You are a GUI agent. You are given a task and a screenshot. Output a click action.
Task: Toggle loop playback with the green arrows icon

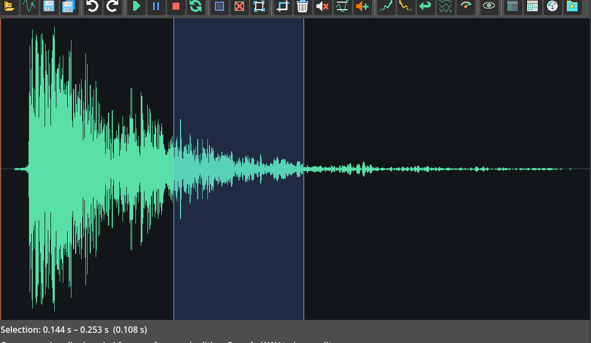[x=195, y=6]
